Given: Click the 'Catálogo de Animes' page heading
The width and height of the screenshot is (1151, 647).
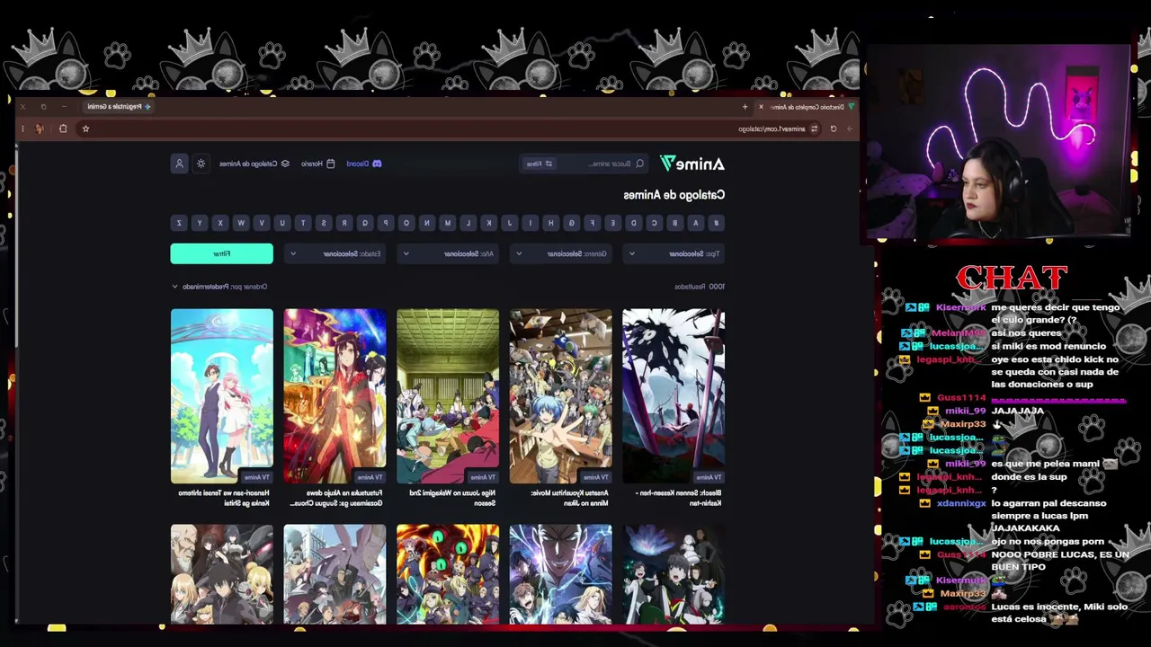Looking at the screenshot, I should point(674,195).
